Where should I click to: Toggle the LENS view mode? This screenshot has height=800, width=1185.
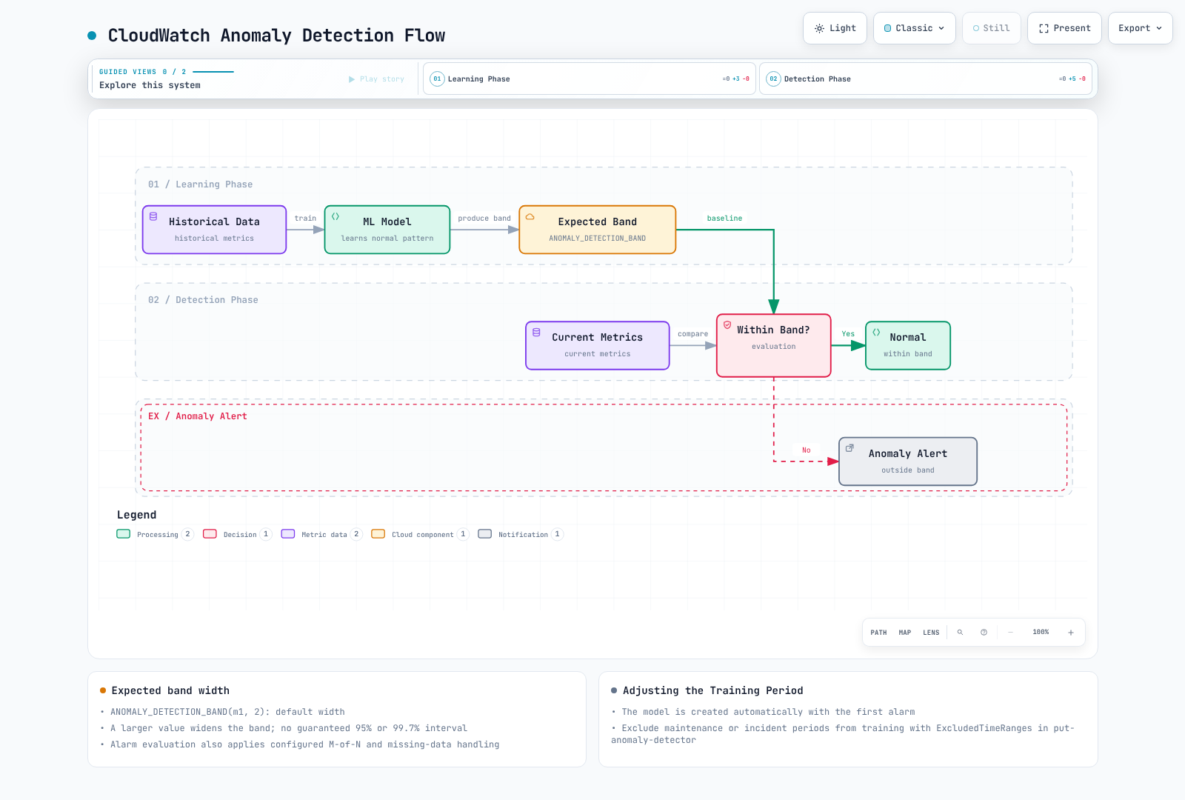pyautogui.click(x=931, y=633)
